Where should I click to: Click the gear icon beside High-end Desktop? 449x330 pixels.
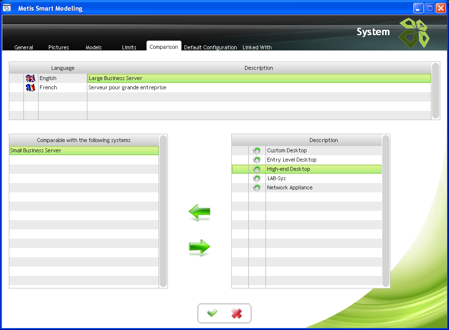pos(257,169)
